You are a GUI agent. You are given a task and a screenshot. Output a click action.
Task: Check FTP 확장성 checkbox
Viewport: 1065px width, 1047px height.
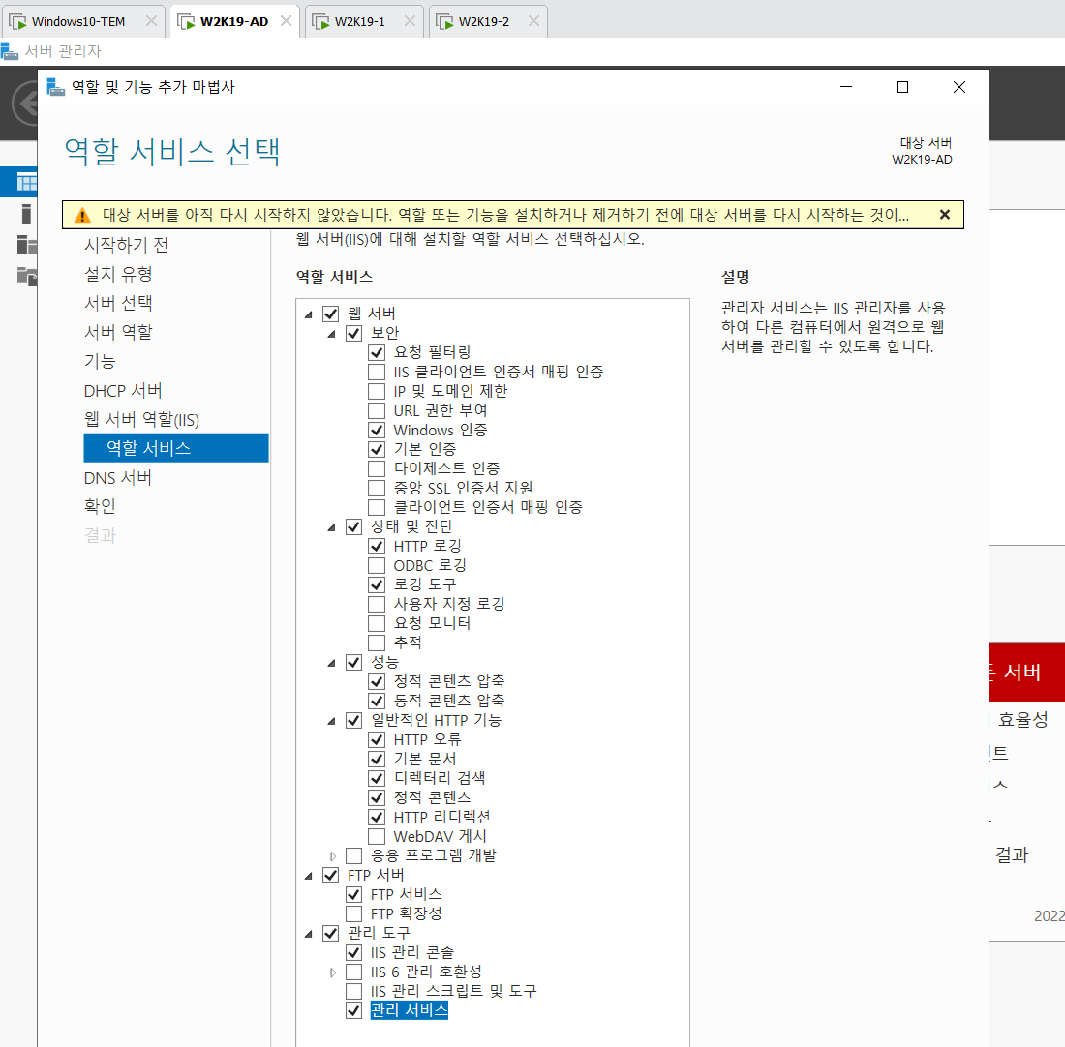click(353, 913)
